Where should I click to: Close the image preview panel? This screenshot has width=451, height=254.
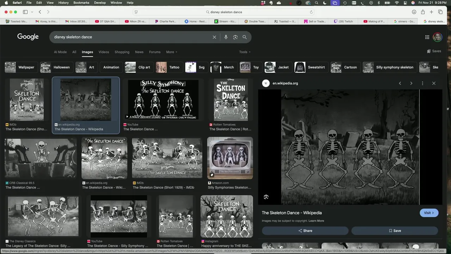pos(434,83)
